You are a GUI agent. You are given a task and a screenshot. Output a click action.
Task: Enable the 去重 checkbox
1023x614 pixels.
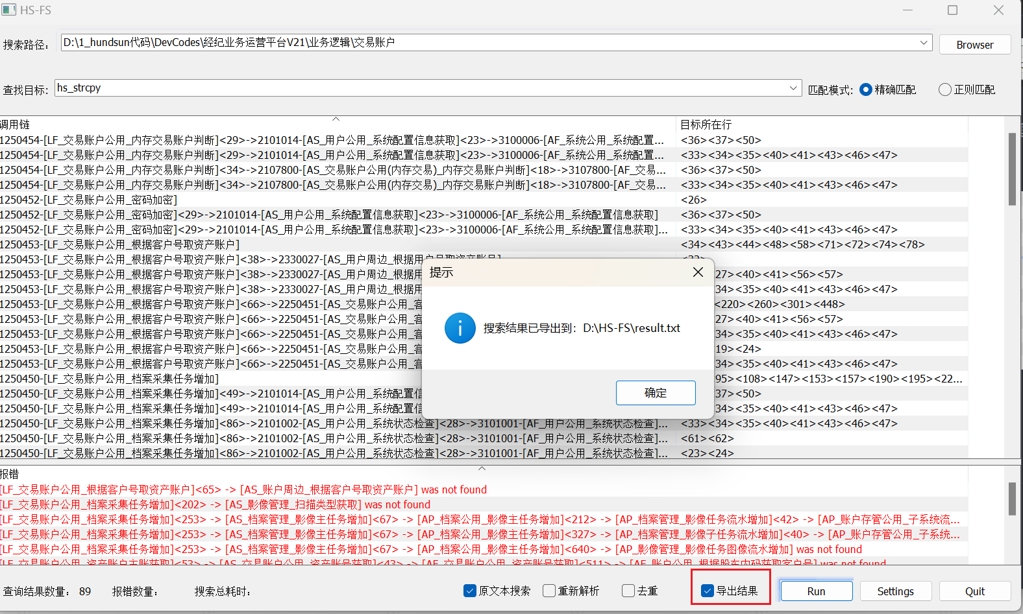[628, 591]
